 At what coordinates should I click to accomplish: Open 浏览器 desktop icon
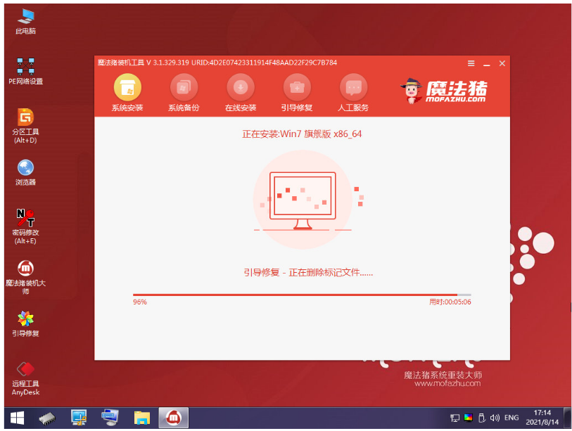click(x=25, y=172)
